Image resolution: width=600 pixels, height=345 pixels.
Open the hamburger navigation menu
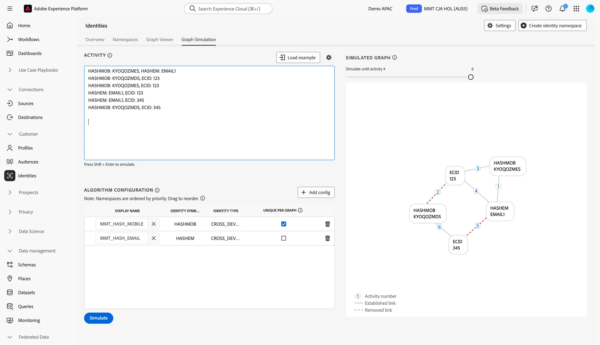[x=10, y=9]
